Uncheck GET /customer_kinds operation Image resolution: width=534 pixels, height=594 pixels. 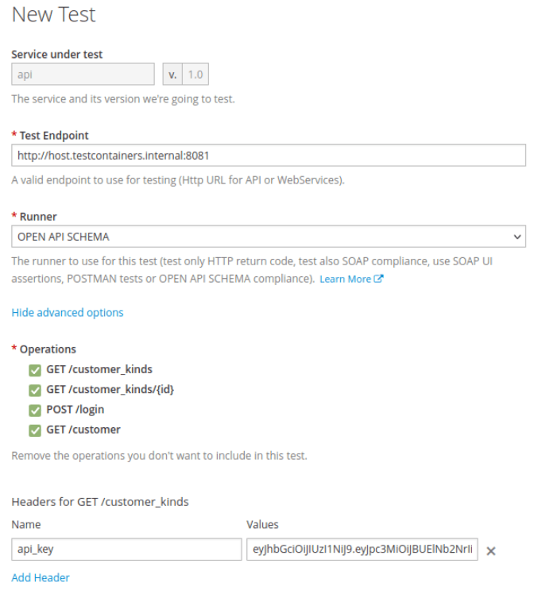click(x=34, y=370)
